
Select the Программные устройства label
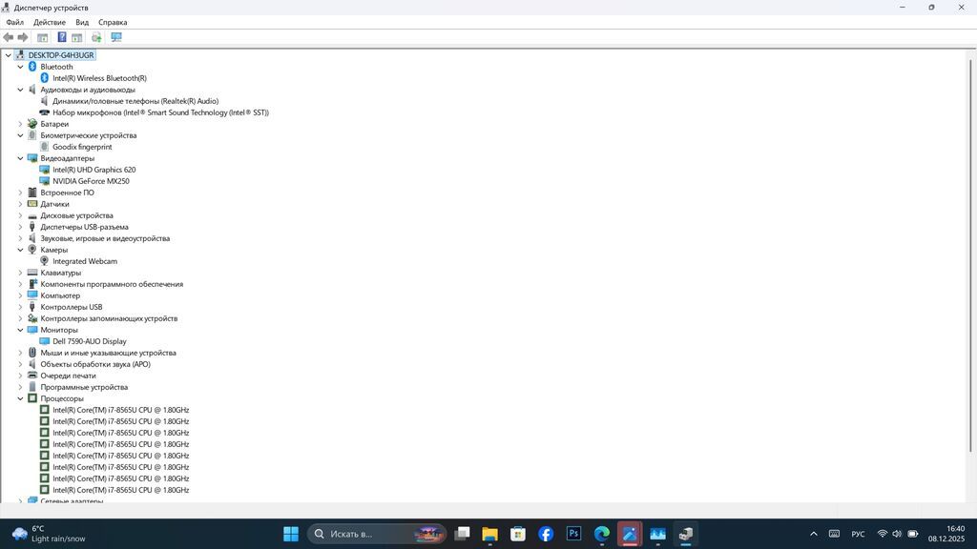84,387
